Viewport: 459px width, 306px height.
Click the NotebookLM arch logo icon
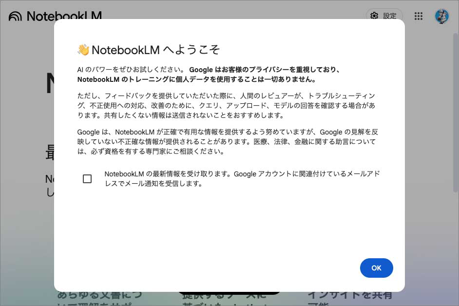(15, 16)
